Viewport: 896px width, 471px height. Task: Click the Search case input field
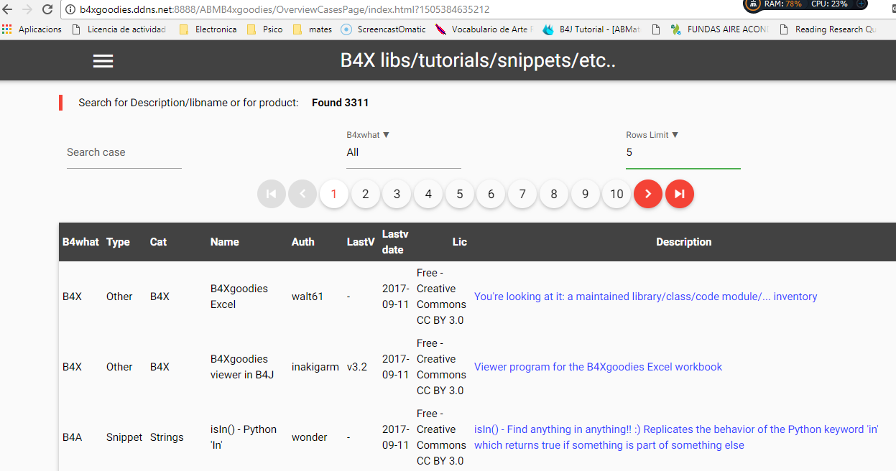(124, 152)
